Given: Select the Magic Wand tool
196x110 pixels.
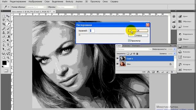Looking at the screenshot, I should click(x=8, y=20).
